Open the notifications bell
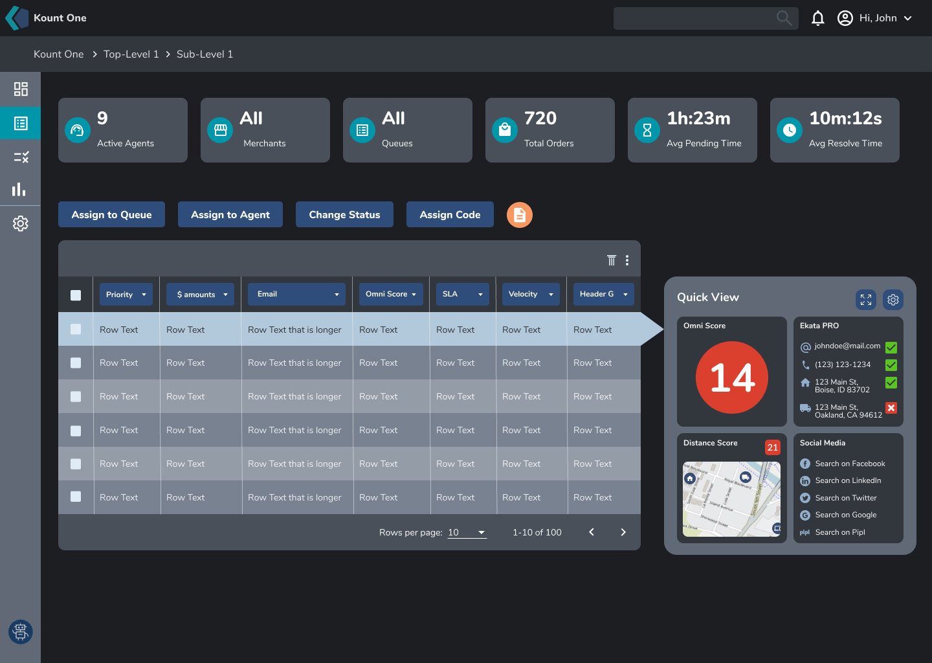932x663 pixels. pyautogui.click(x=818, y=18)
